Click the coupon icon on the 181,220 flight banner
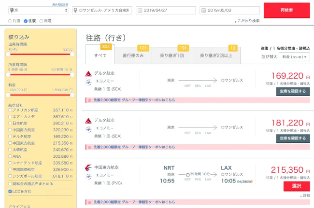Viewport: 314px width, 208px height. click(89, 147)
